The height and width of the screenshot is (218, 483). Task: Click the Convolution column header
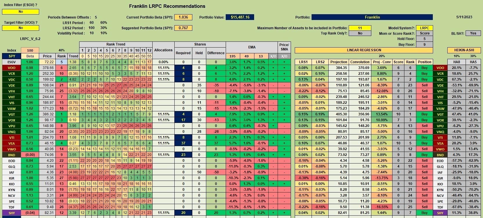point(360,62)
